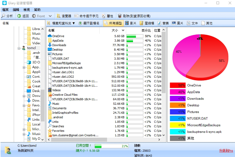
Task: Filter by Videos film icon
Action: (x=127, y=23)
